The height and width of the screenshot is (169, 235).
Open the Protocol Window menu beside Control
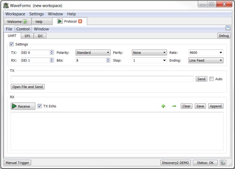pyautogui.click(x=41, y=29)
